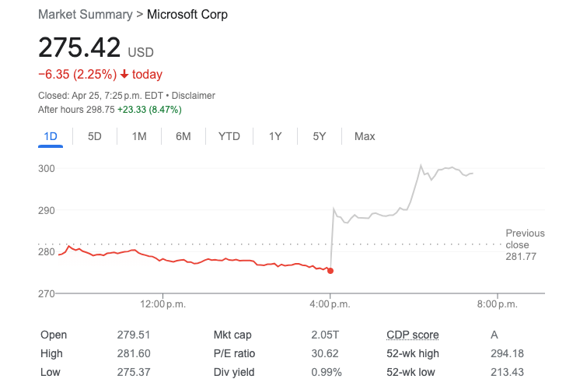This screenshot has height=386, width=580.
Task: View the 5Y chart range
Action: click(320, 136)
